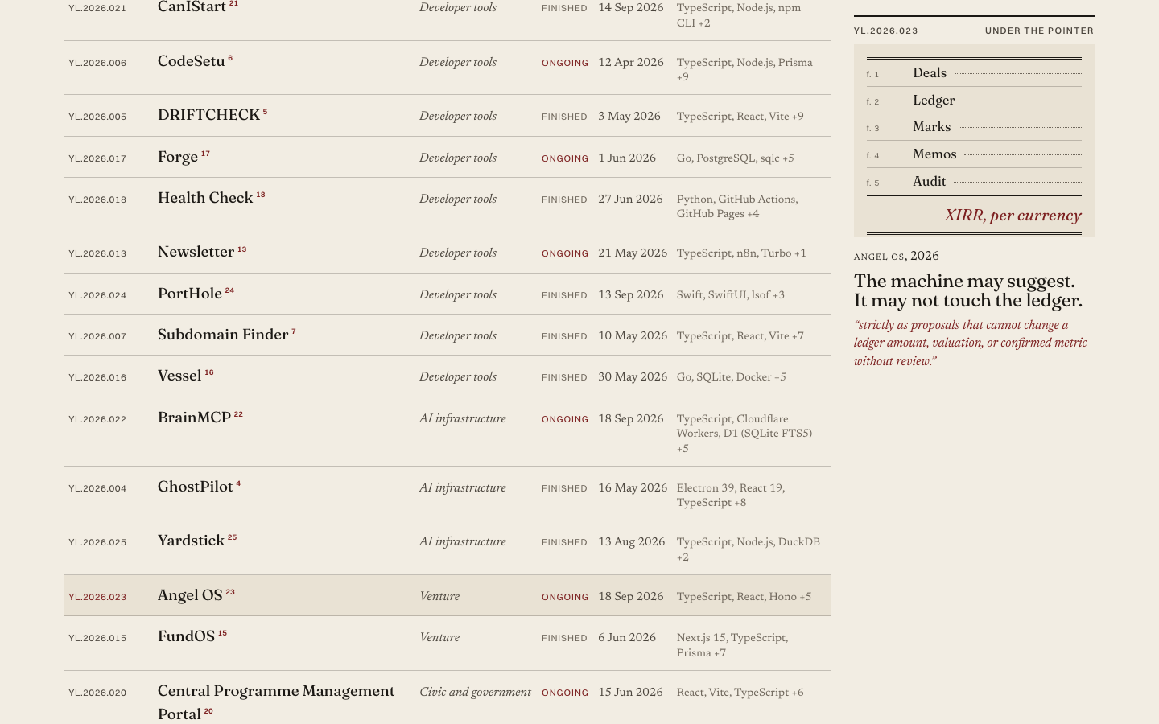Open the BrainMCP project entry
This screenshot has height=724, width=1159.
194,418
